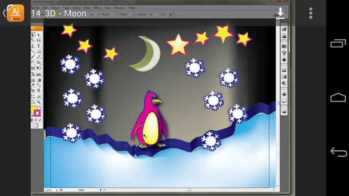The width and height of the screenshot is (349, 196).
Task: Select the Free Transform tool
Action: pos(39,68)
